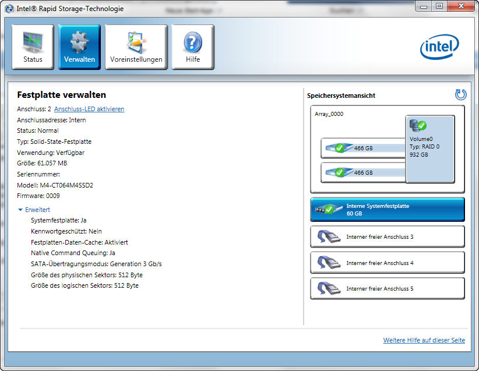
Task: Click the Hilfe question mark icon
Action: tap(193, 42)
